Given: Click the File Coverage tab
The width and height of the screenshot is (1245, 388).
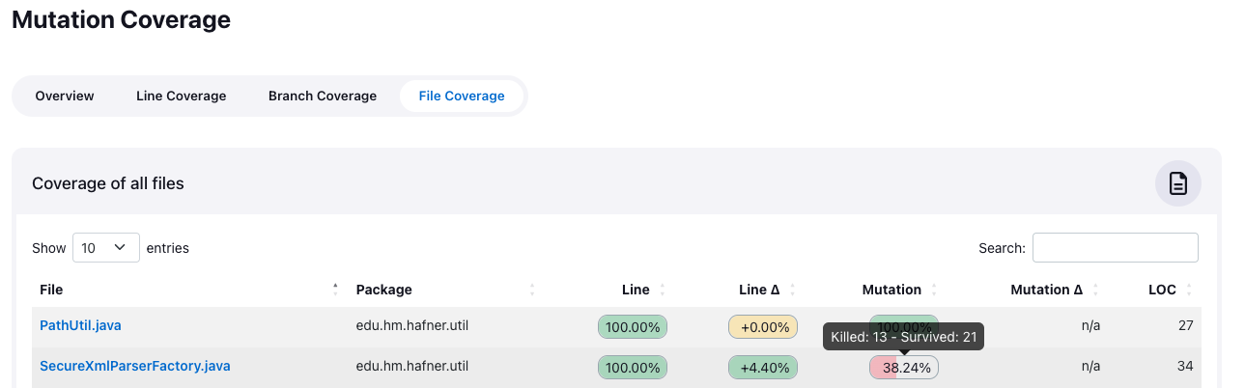Looking at the screenshot, I should click(x=462, y=97).
